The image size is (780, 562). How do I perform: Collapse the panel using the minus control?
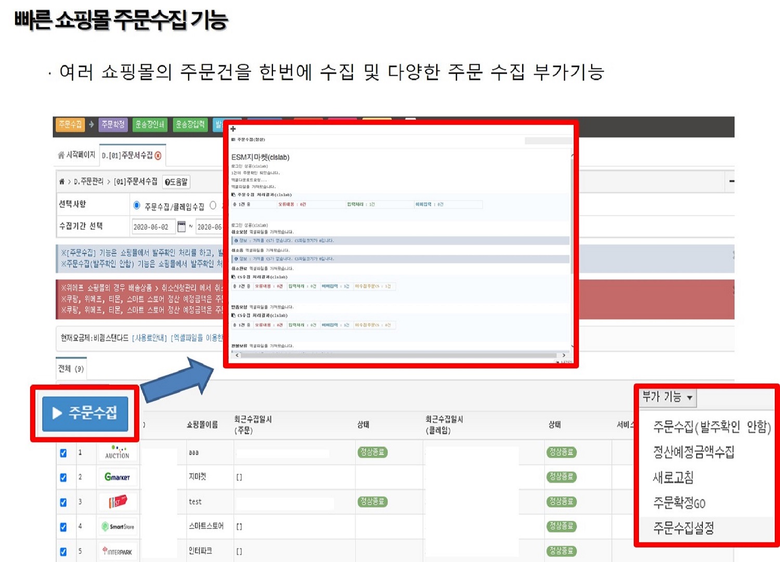coord(732,181)
